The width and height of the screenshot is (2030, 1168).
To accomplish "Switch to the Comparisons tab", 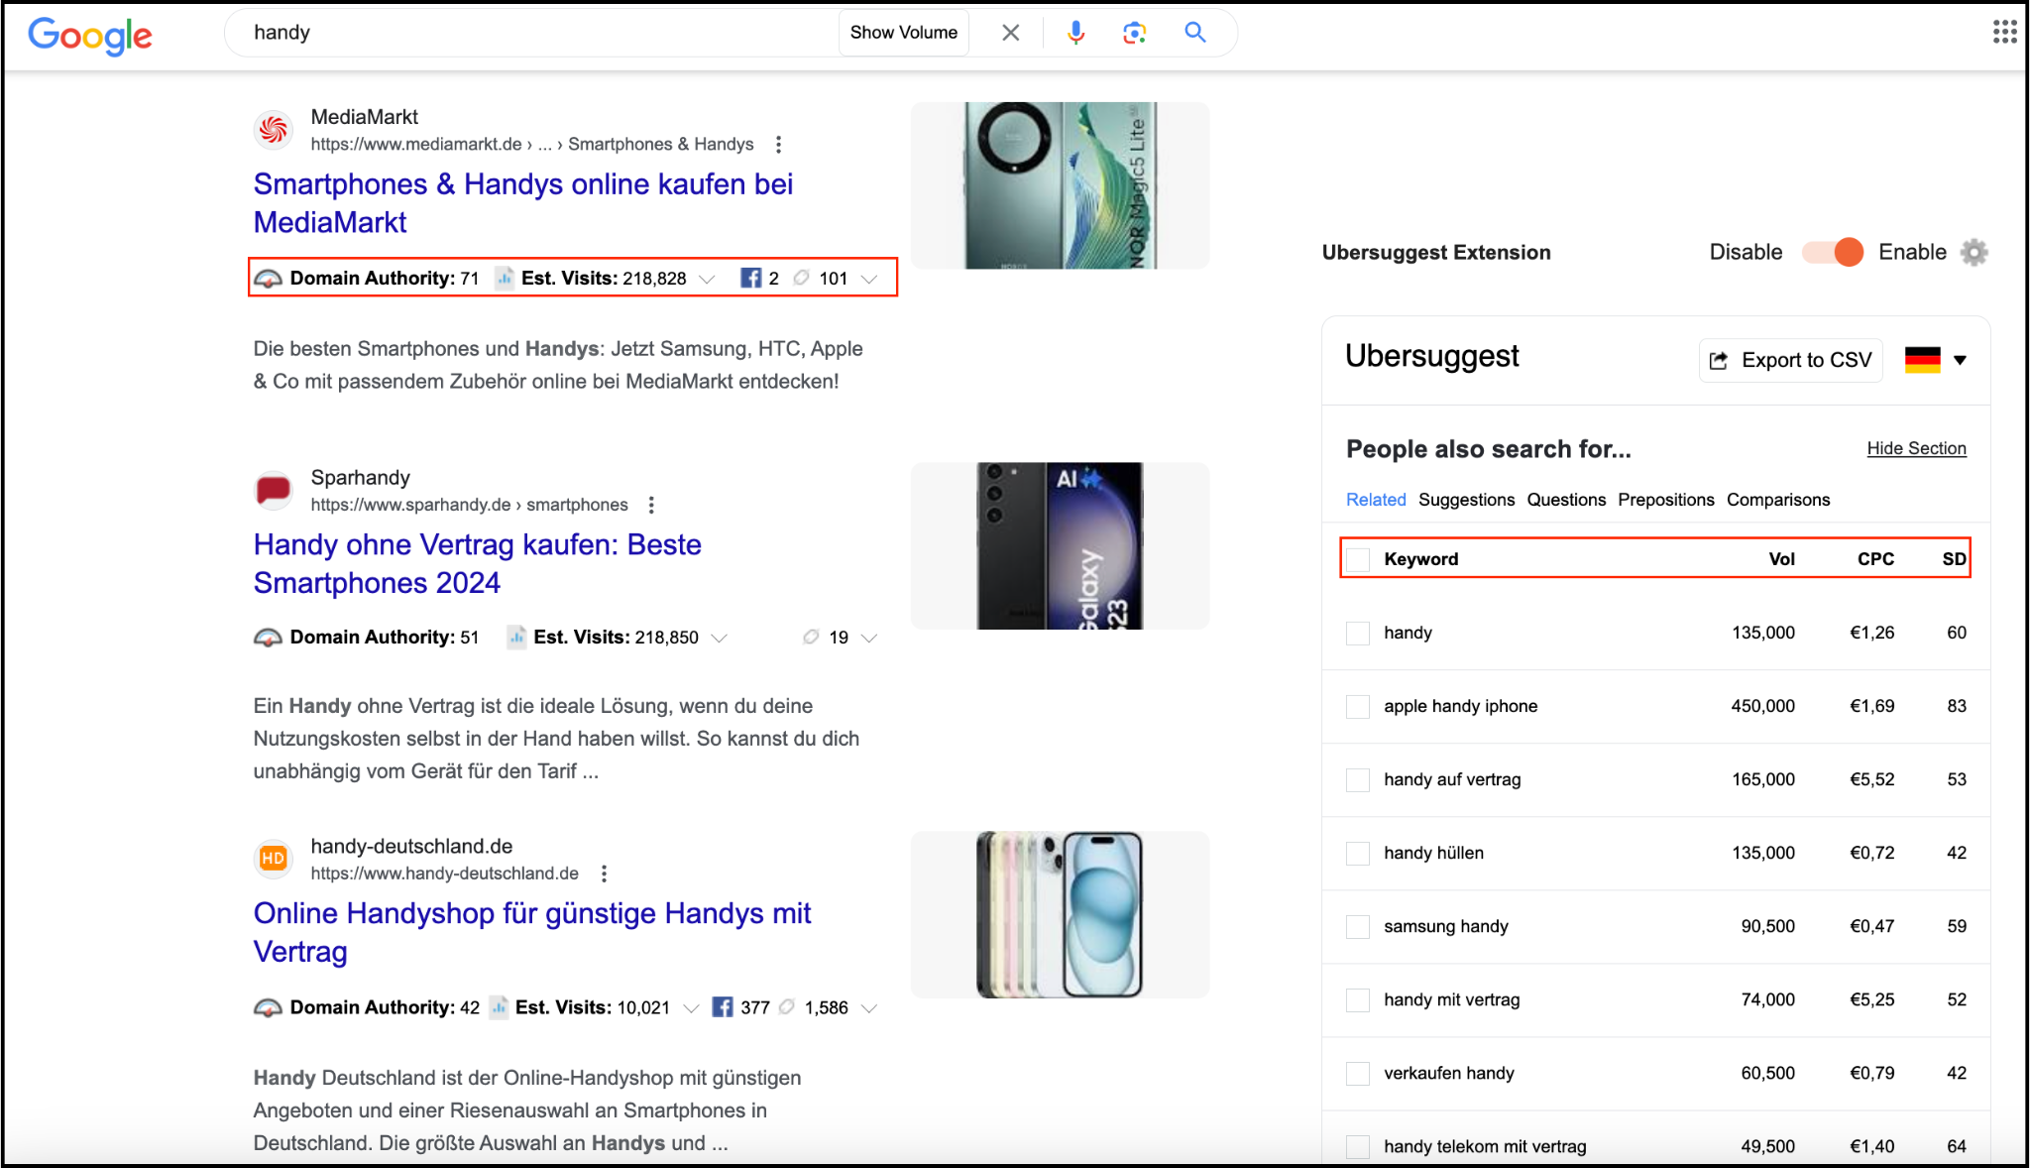I will [x=1778, y=500].
